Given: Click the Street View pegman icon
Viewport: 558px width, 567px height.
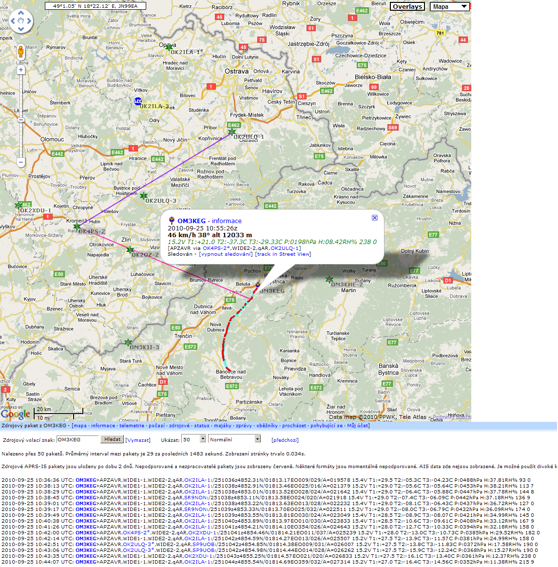Looking at the screenshot, I should coord(20,52).
